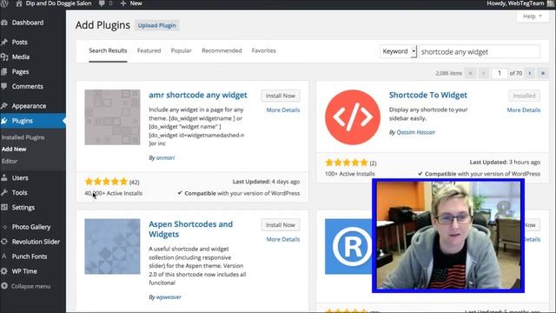Click amr plugin five-star rating
The width and height of the screenshot is (556, 313).
tap(106, 182)
